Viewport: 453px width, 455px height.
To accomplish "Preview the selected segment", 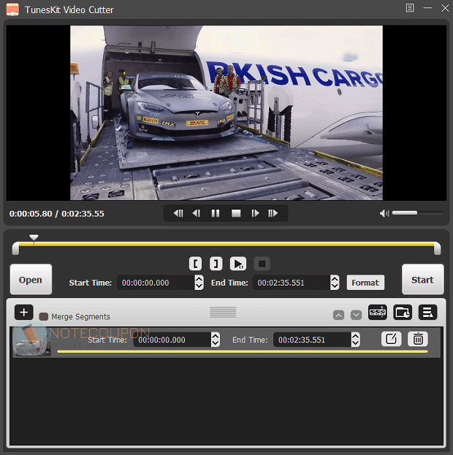I will coord(238,264).
